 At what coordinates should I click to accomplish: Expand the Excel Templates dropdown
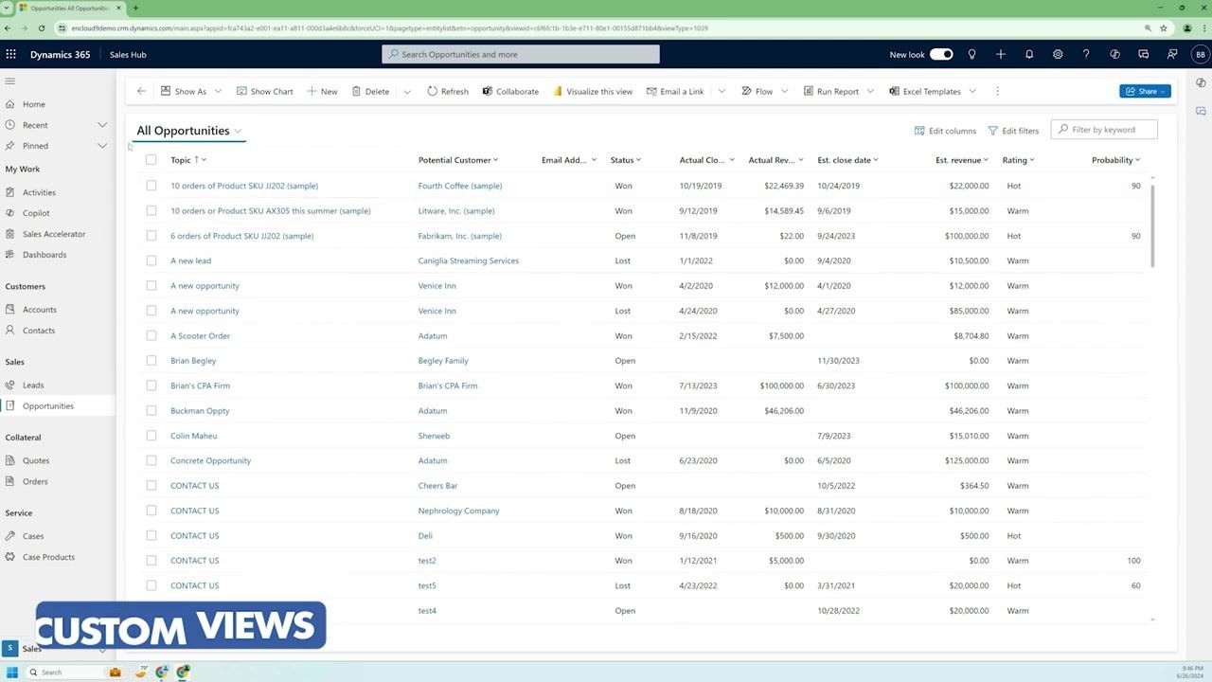click(972, 91)
